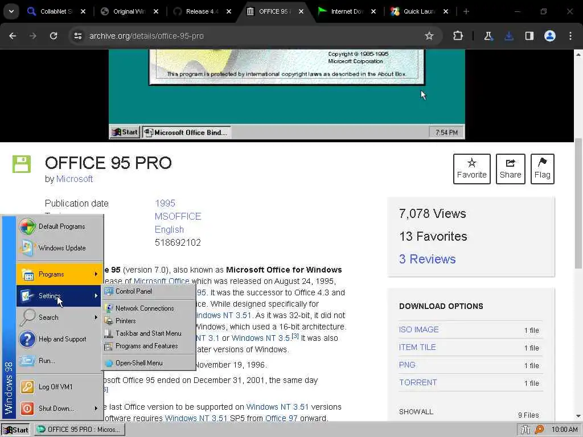Open the browser profile avatar
Image resolution: width=583 pixels, height=437 pixels.
[550, 36]
